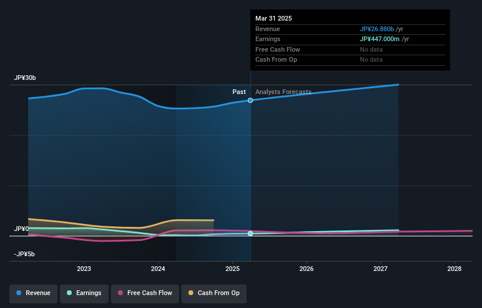Click the Past label on chart
Screen dimensions: 482x308
(239, 92)
